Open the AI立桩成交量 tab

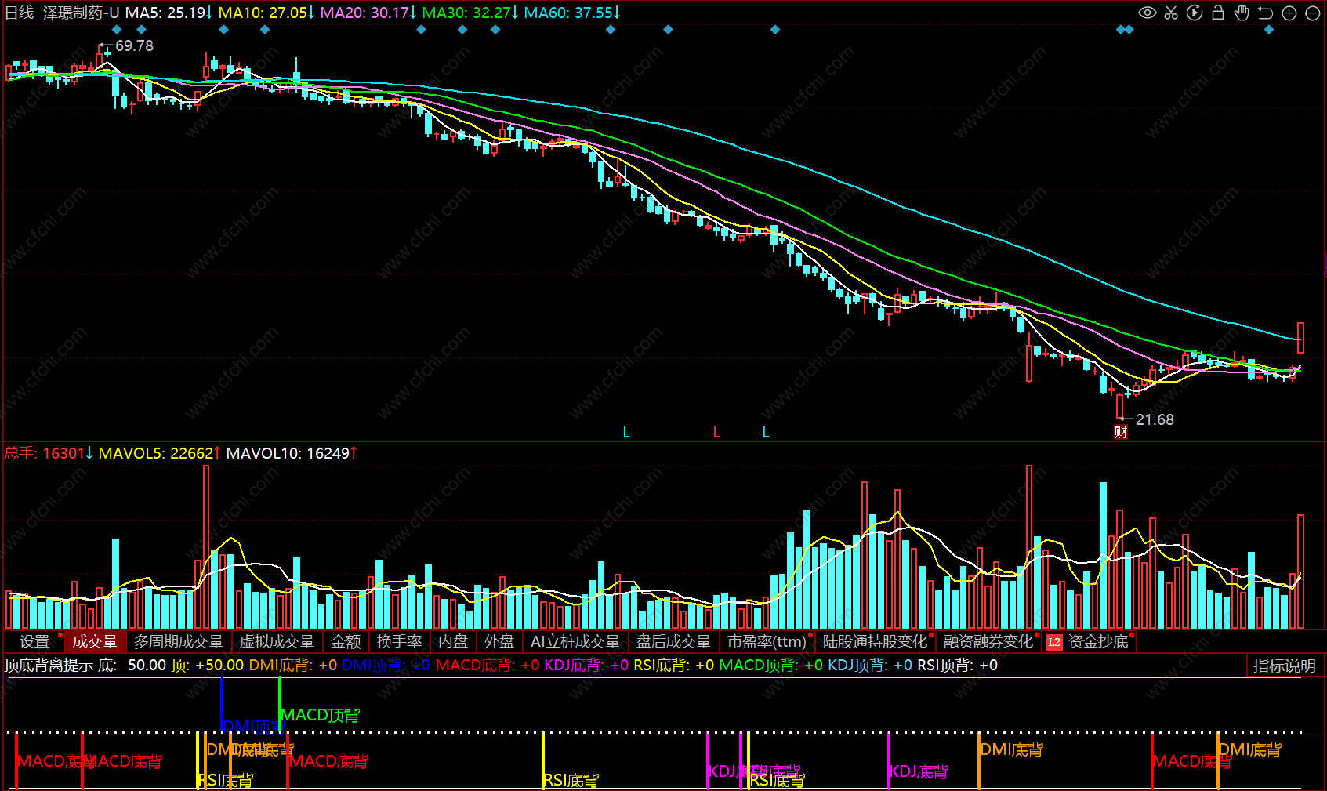pyautogui.click(x=575, y=641)
